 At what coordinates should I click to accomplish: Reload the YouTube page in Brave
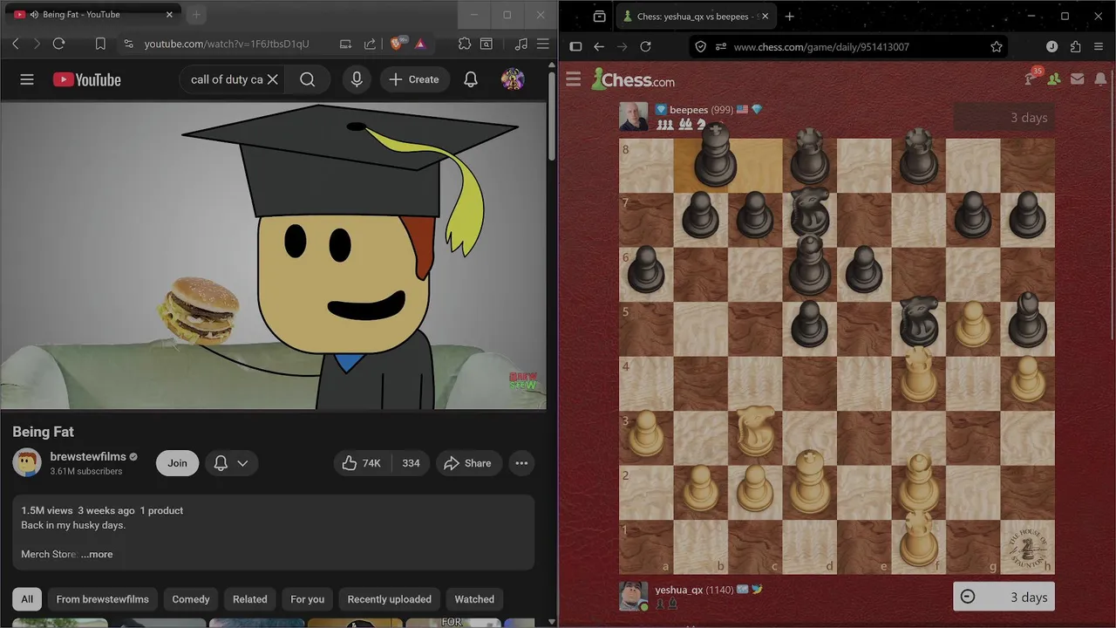[x=58, y=44]
